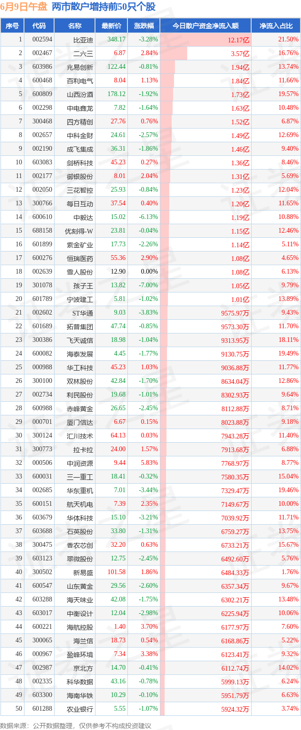Click stock code 603017

42,613
